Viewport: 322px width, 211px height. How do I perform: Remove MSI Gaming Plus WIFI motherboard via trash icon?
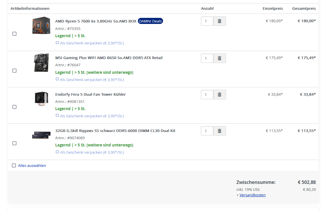pos(219,59)
